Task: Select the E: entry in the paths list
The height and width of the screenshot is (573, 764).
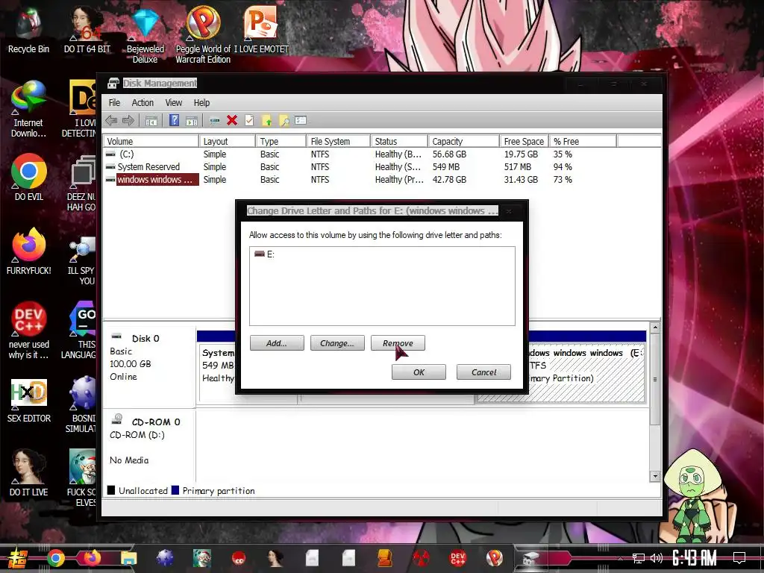Action: click(x=265, y=254)
